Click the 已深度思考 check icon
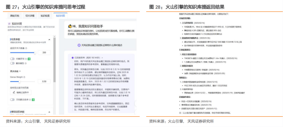Screen dimensions: 283x127 73,58
